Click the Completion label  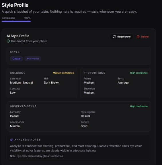[8, 18]
